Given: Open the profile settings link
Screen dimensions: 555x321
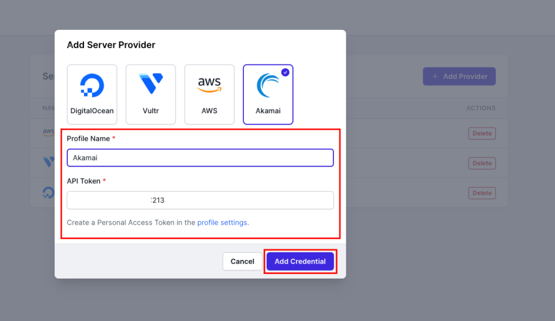Looking at the screenshot, I should tap(223, 222).
